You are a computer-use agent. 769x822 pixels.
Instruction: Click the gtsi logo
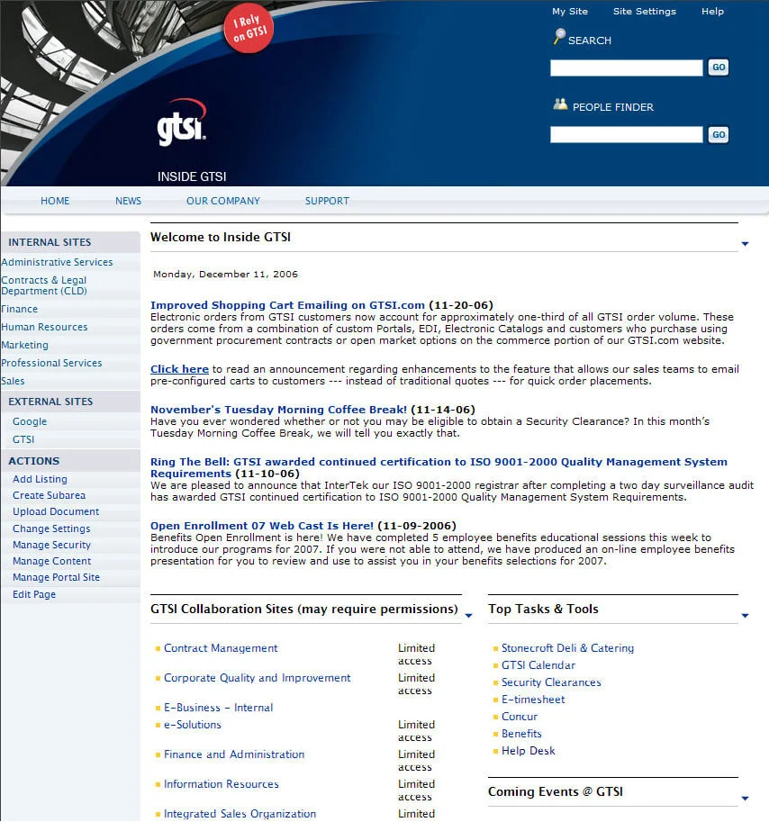pyautogui.click(x=182, y=122)
